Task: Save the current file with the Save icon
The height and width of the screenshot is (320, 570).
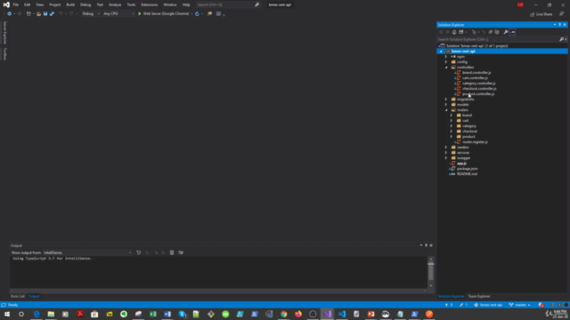Action: click(45, 14)
